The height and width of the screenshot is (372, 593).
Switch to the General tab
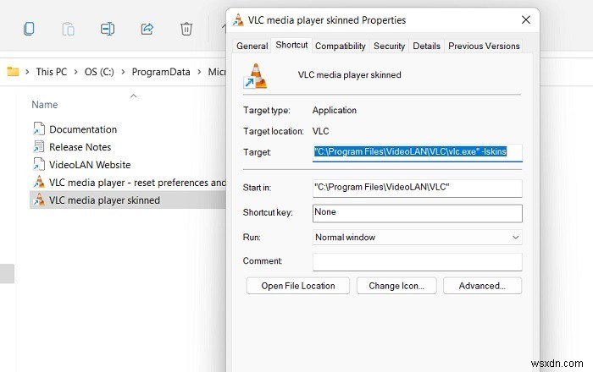[x=252, y=46]
